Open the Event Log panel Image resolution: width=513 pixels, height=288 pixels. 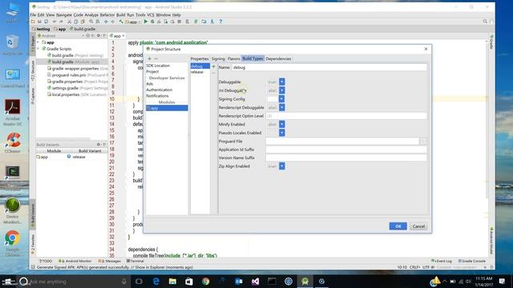(x=442, y=261)
